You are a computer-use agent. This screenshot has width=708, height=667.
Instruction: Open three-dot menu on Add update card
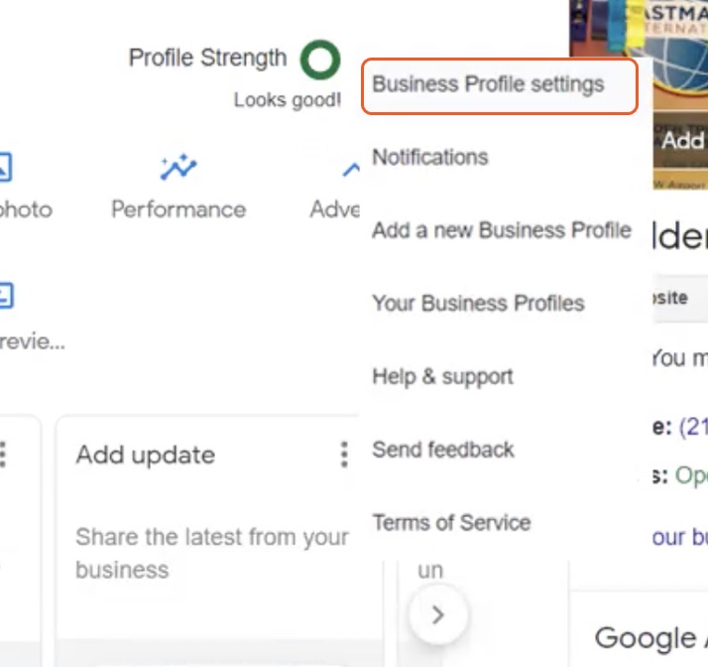[x=344, y=455]
